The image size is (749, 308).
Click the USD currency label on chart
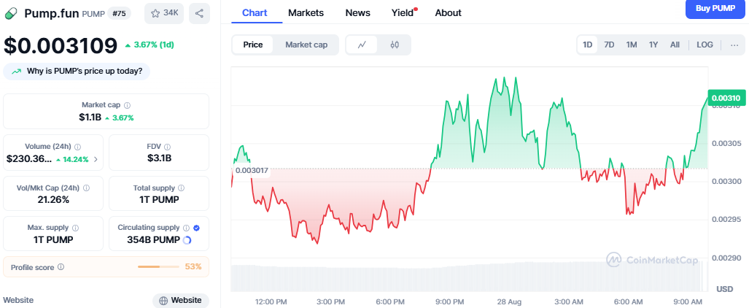pos(725,289)
